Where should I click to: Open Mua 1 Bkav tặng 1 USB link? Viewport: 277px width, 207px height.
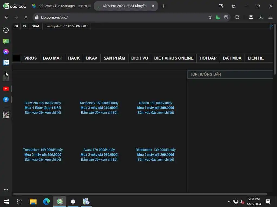click(43, 108)
